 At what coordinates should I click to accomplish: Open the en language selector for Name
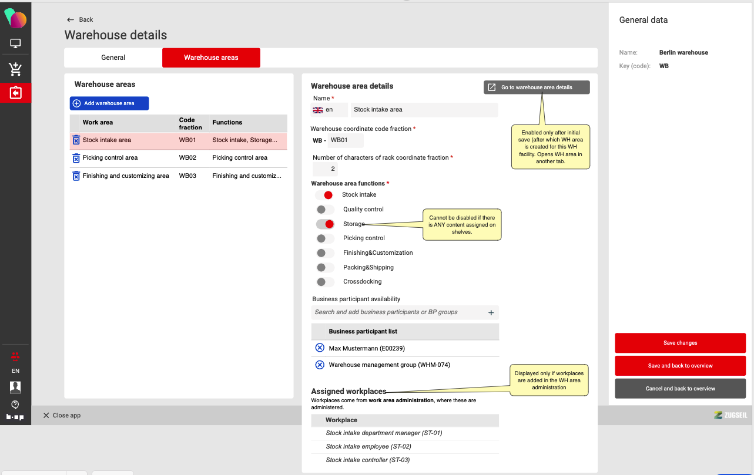click(x=329, y=110)
